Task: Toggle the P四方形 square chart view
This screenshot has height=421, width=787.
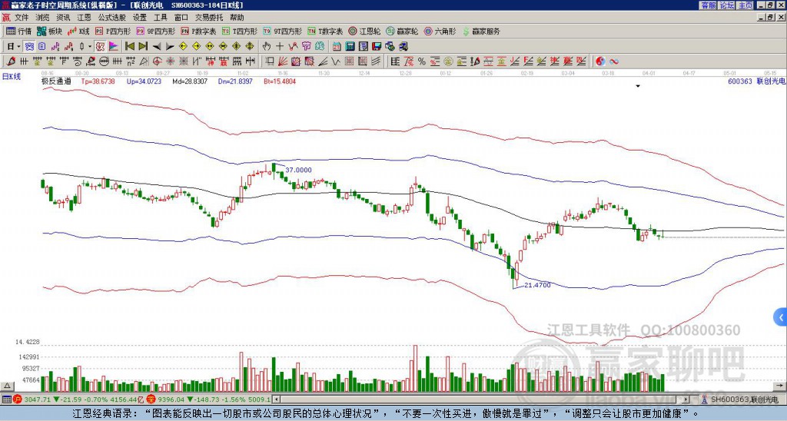Action: pyautogui.click(x=114, y=31)
